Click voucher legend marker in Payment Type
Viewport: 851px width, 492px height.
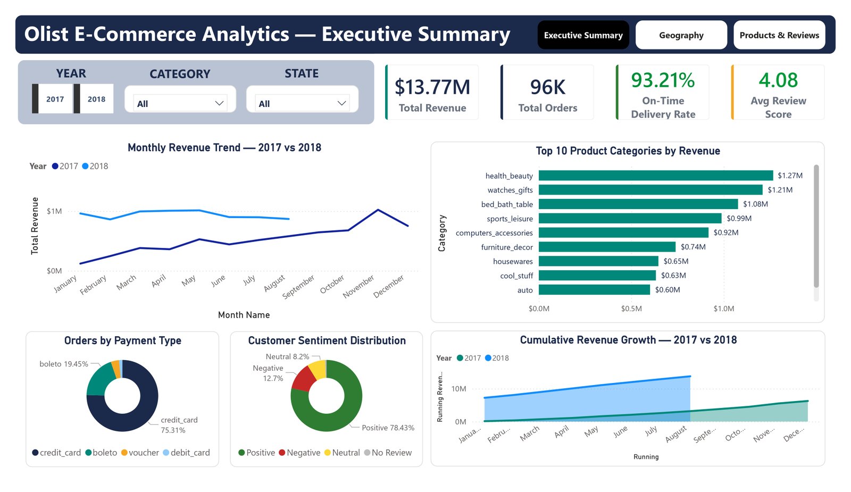click(124, 453)
